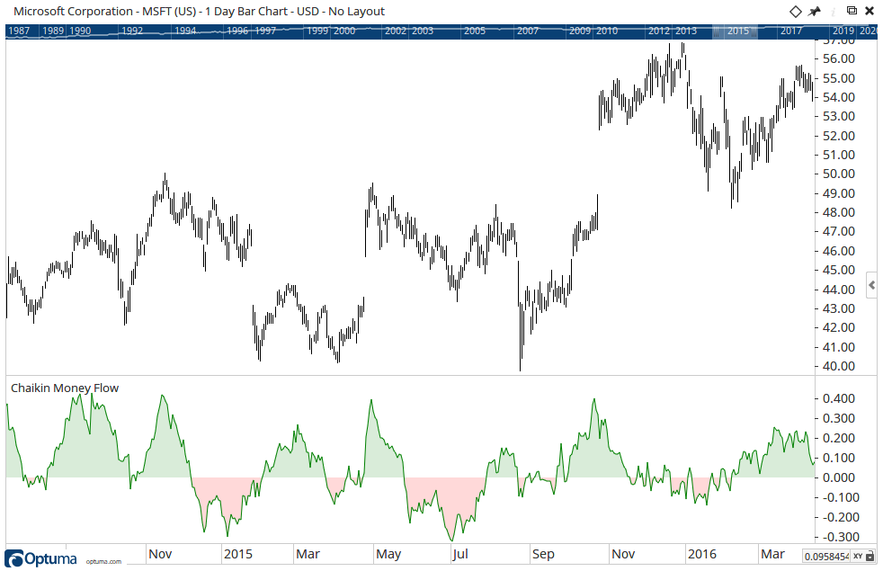Screen dimensions: 883x571
Task: Toggle the XY scale lock icon
Action: point(870,557)
